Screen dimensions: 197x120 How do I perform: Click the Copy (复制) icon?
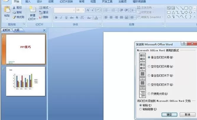[x=14, y=12]
